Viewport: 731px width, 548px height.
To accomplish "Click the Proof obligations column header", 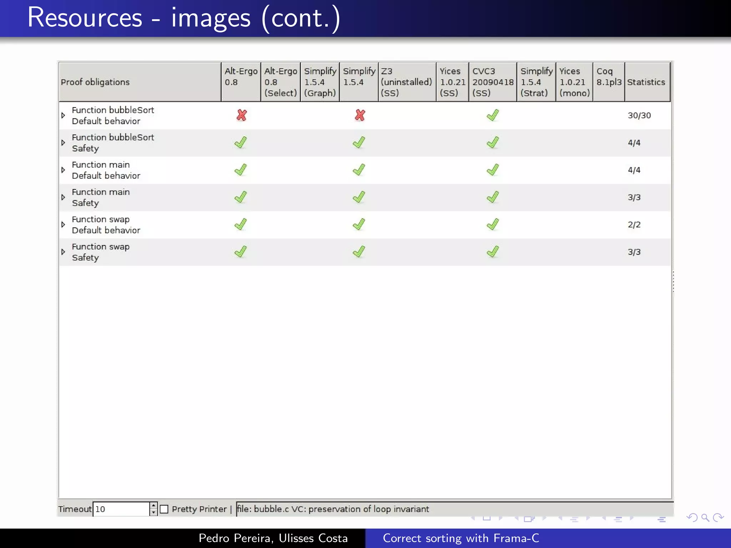I will 140,82.
